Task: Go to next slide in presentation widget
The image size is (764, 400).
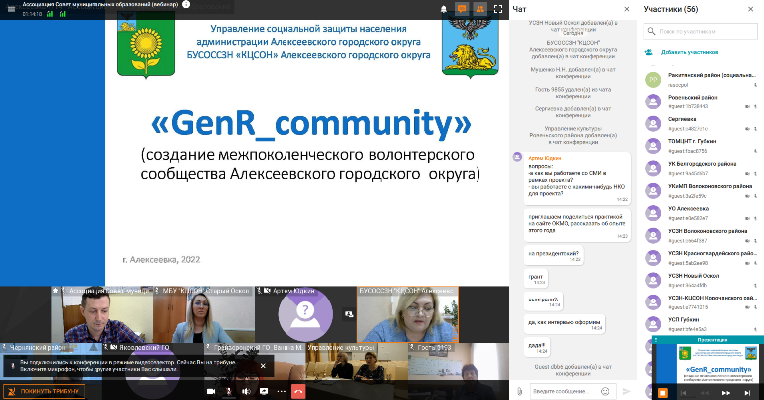Action: (x=726, y=393)
